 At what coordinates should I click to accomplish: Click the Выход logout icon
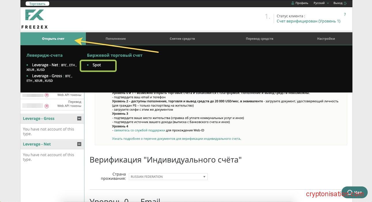tap(345, 3)
